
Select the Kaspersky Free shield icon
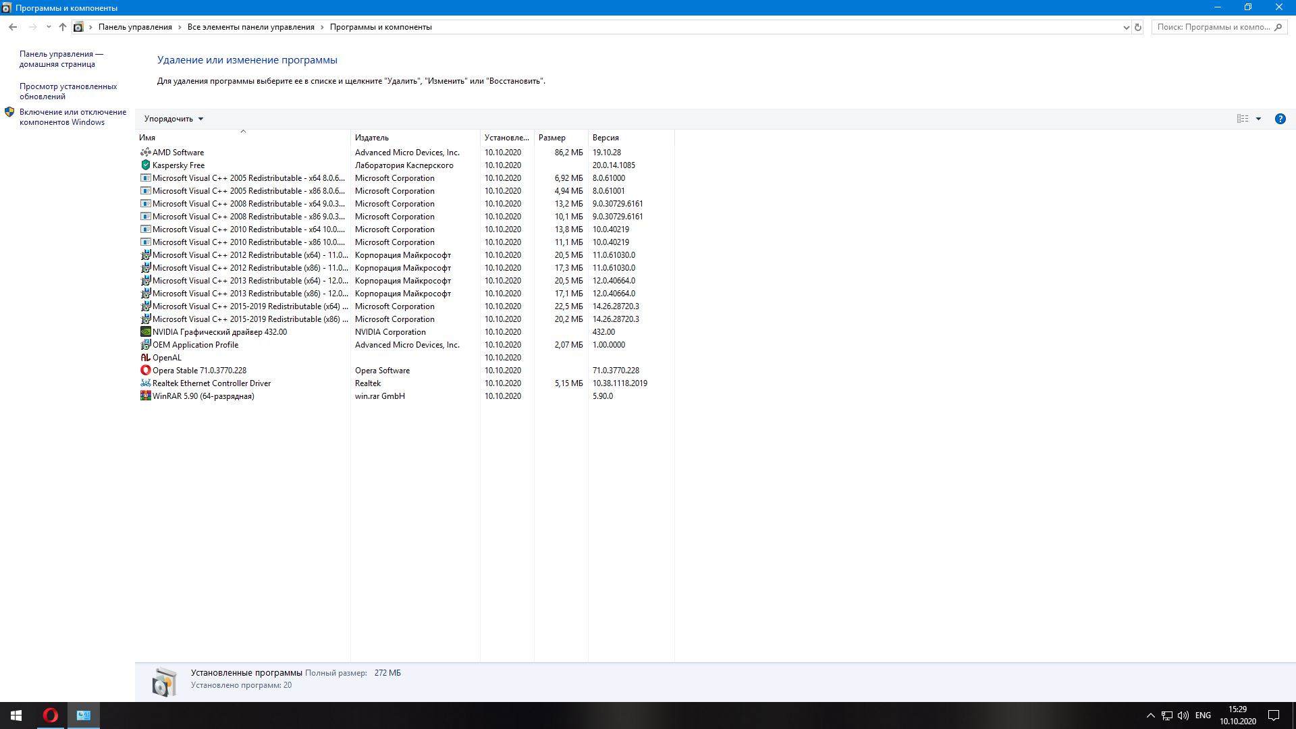coord(145,165)
